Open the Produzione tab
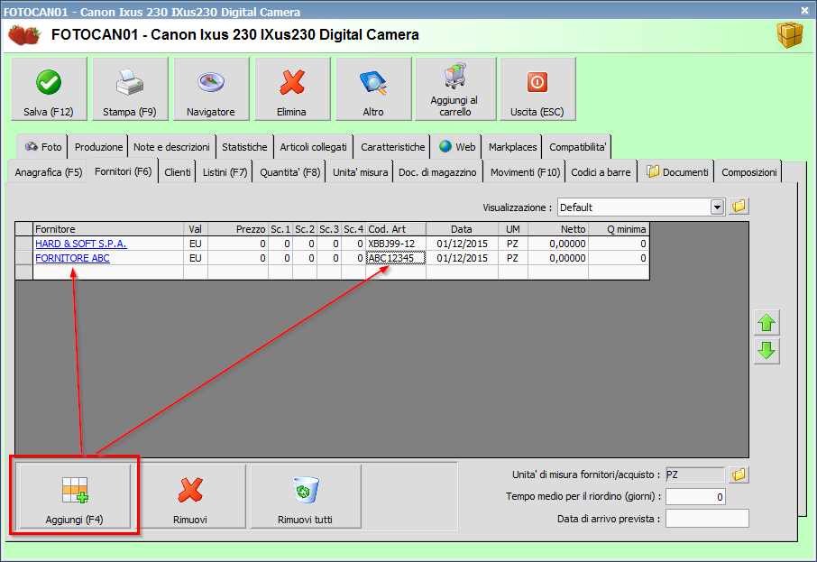 98,147
